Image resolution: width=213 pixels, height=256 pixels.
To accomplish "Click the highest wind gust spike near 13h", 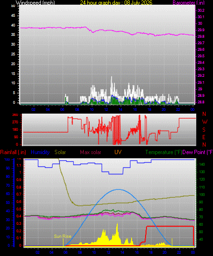I will pyautogui.click(x=112, y=77).
